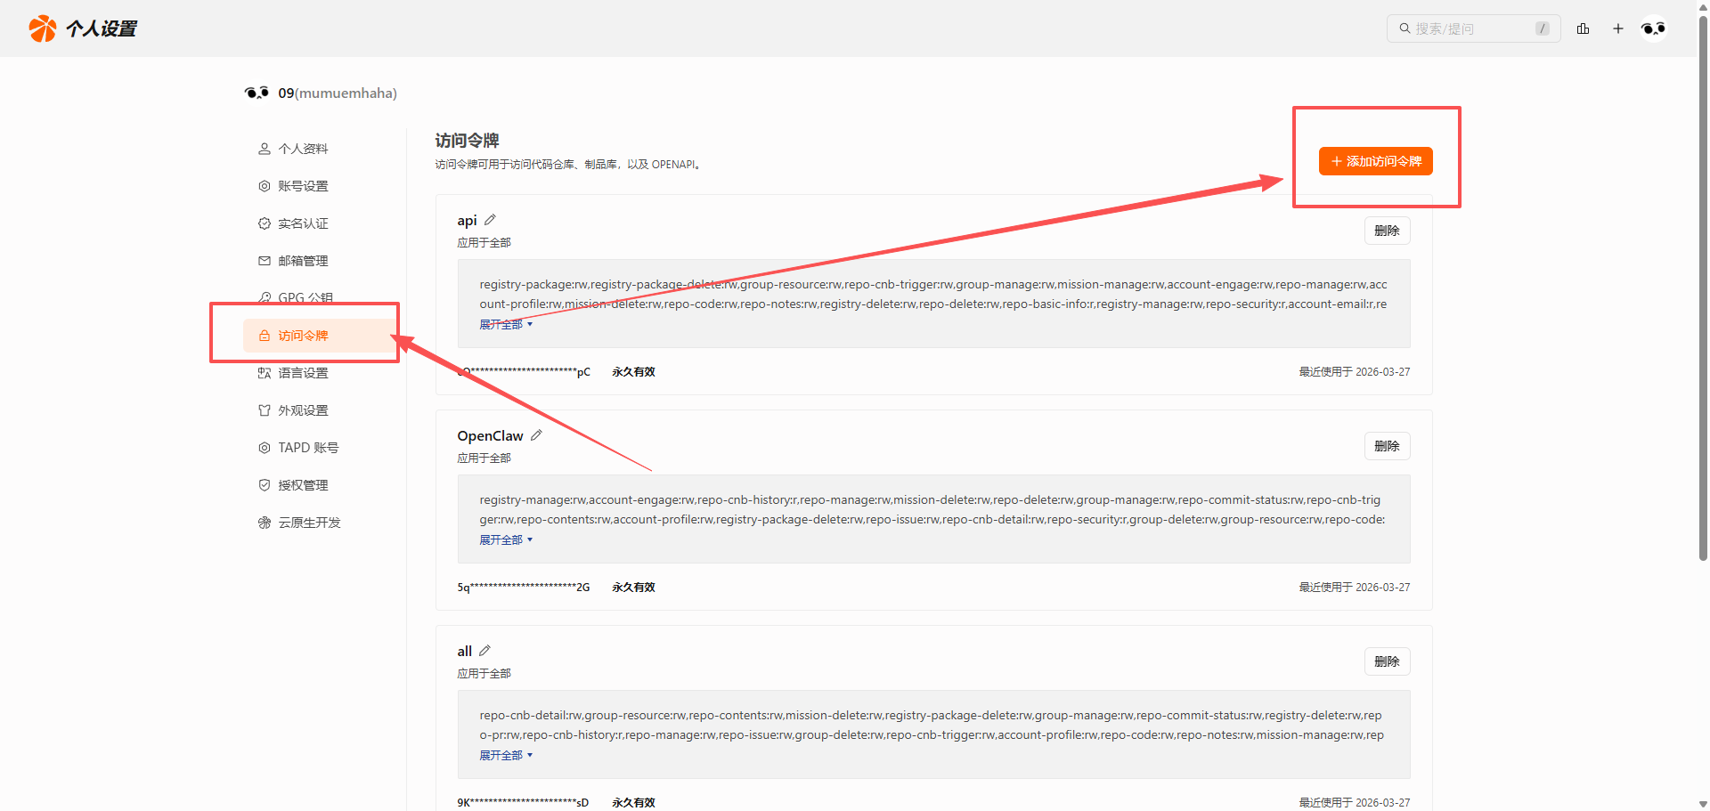This screenshot has height=811, width=1710.
Task: Click the profile avatar beside 09(mumuemhaha)
Action: (x=256, y=93)
